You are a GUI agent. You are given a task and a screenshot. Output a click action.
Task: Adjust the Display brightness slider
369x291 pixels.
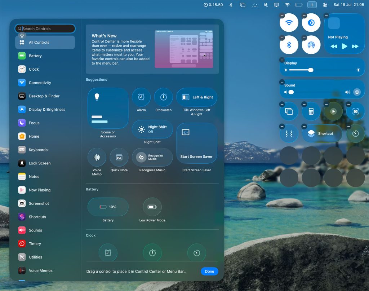311,70
